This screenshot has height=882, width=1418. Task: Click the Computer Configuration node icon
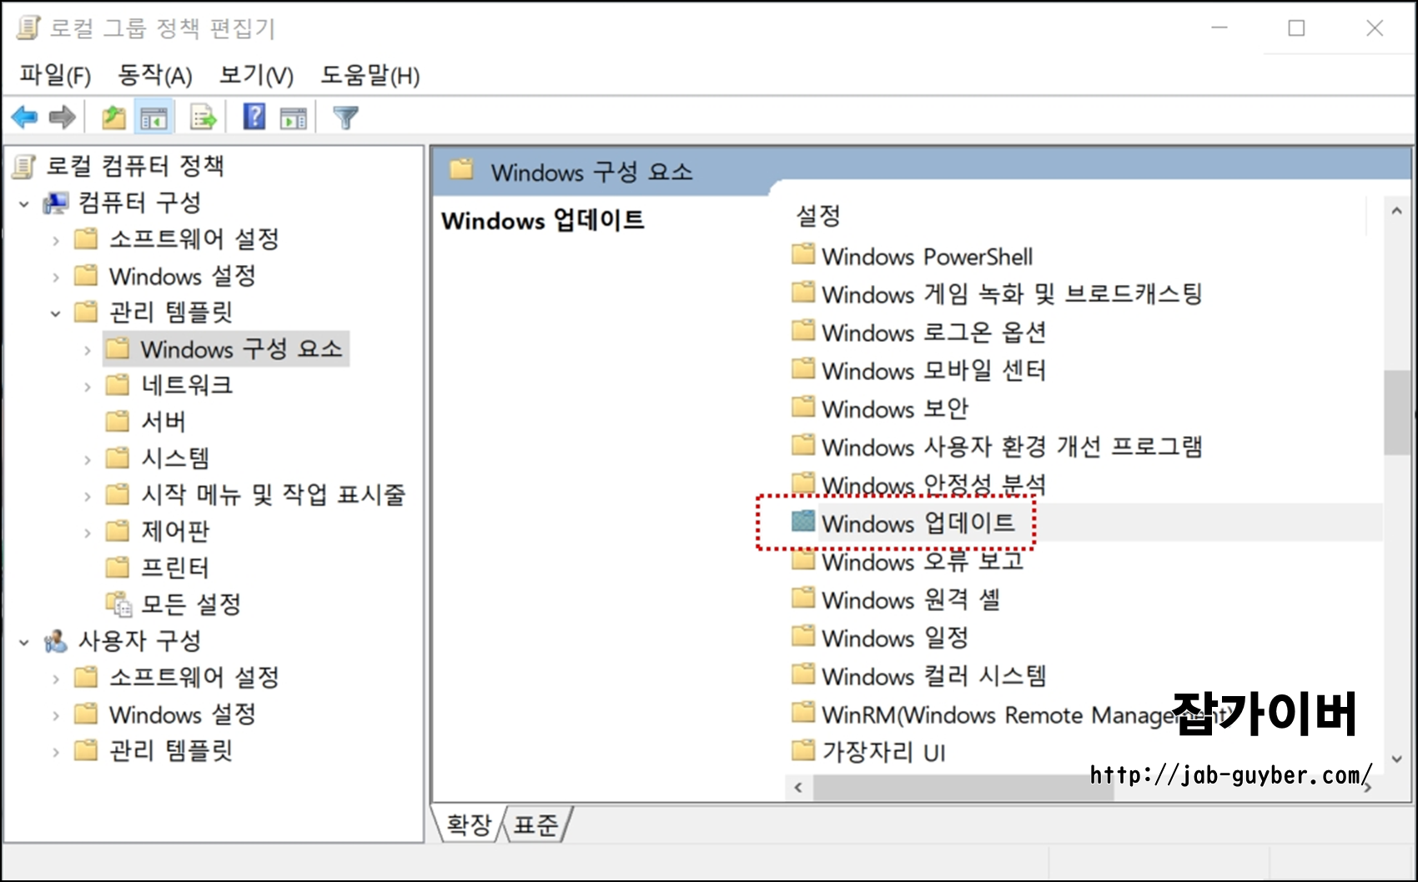[x=56, y=203]
